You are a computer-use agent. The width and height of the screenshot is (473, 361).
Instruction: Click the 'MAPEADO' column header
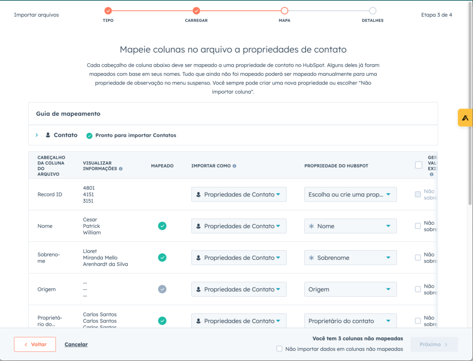coord(162,166)
